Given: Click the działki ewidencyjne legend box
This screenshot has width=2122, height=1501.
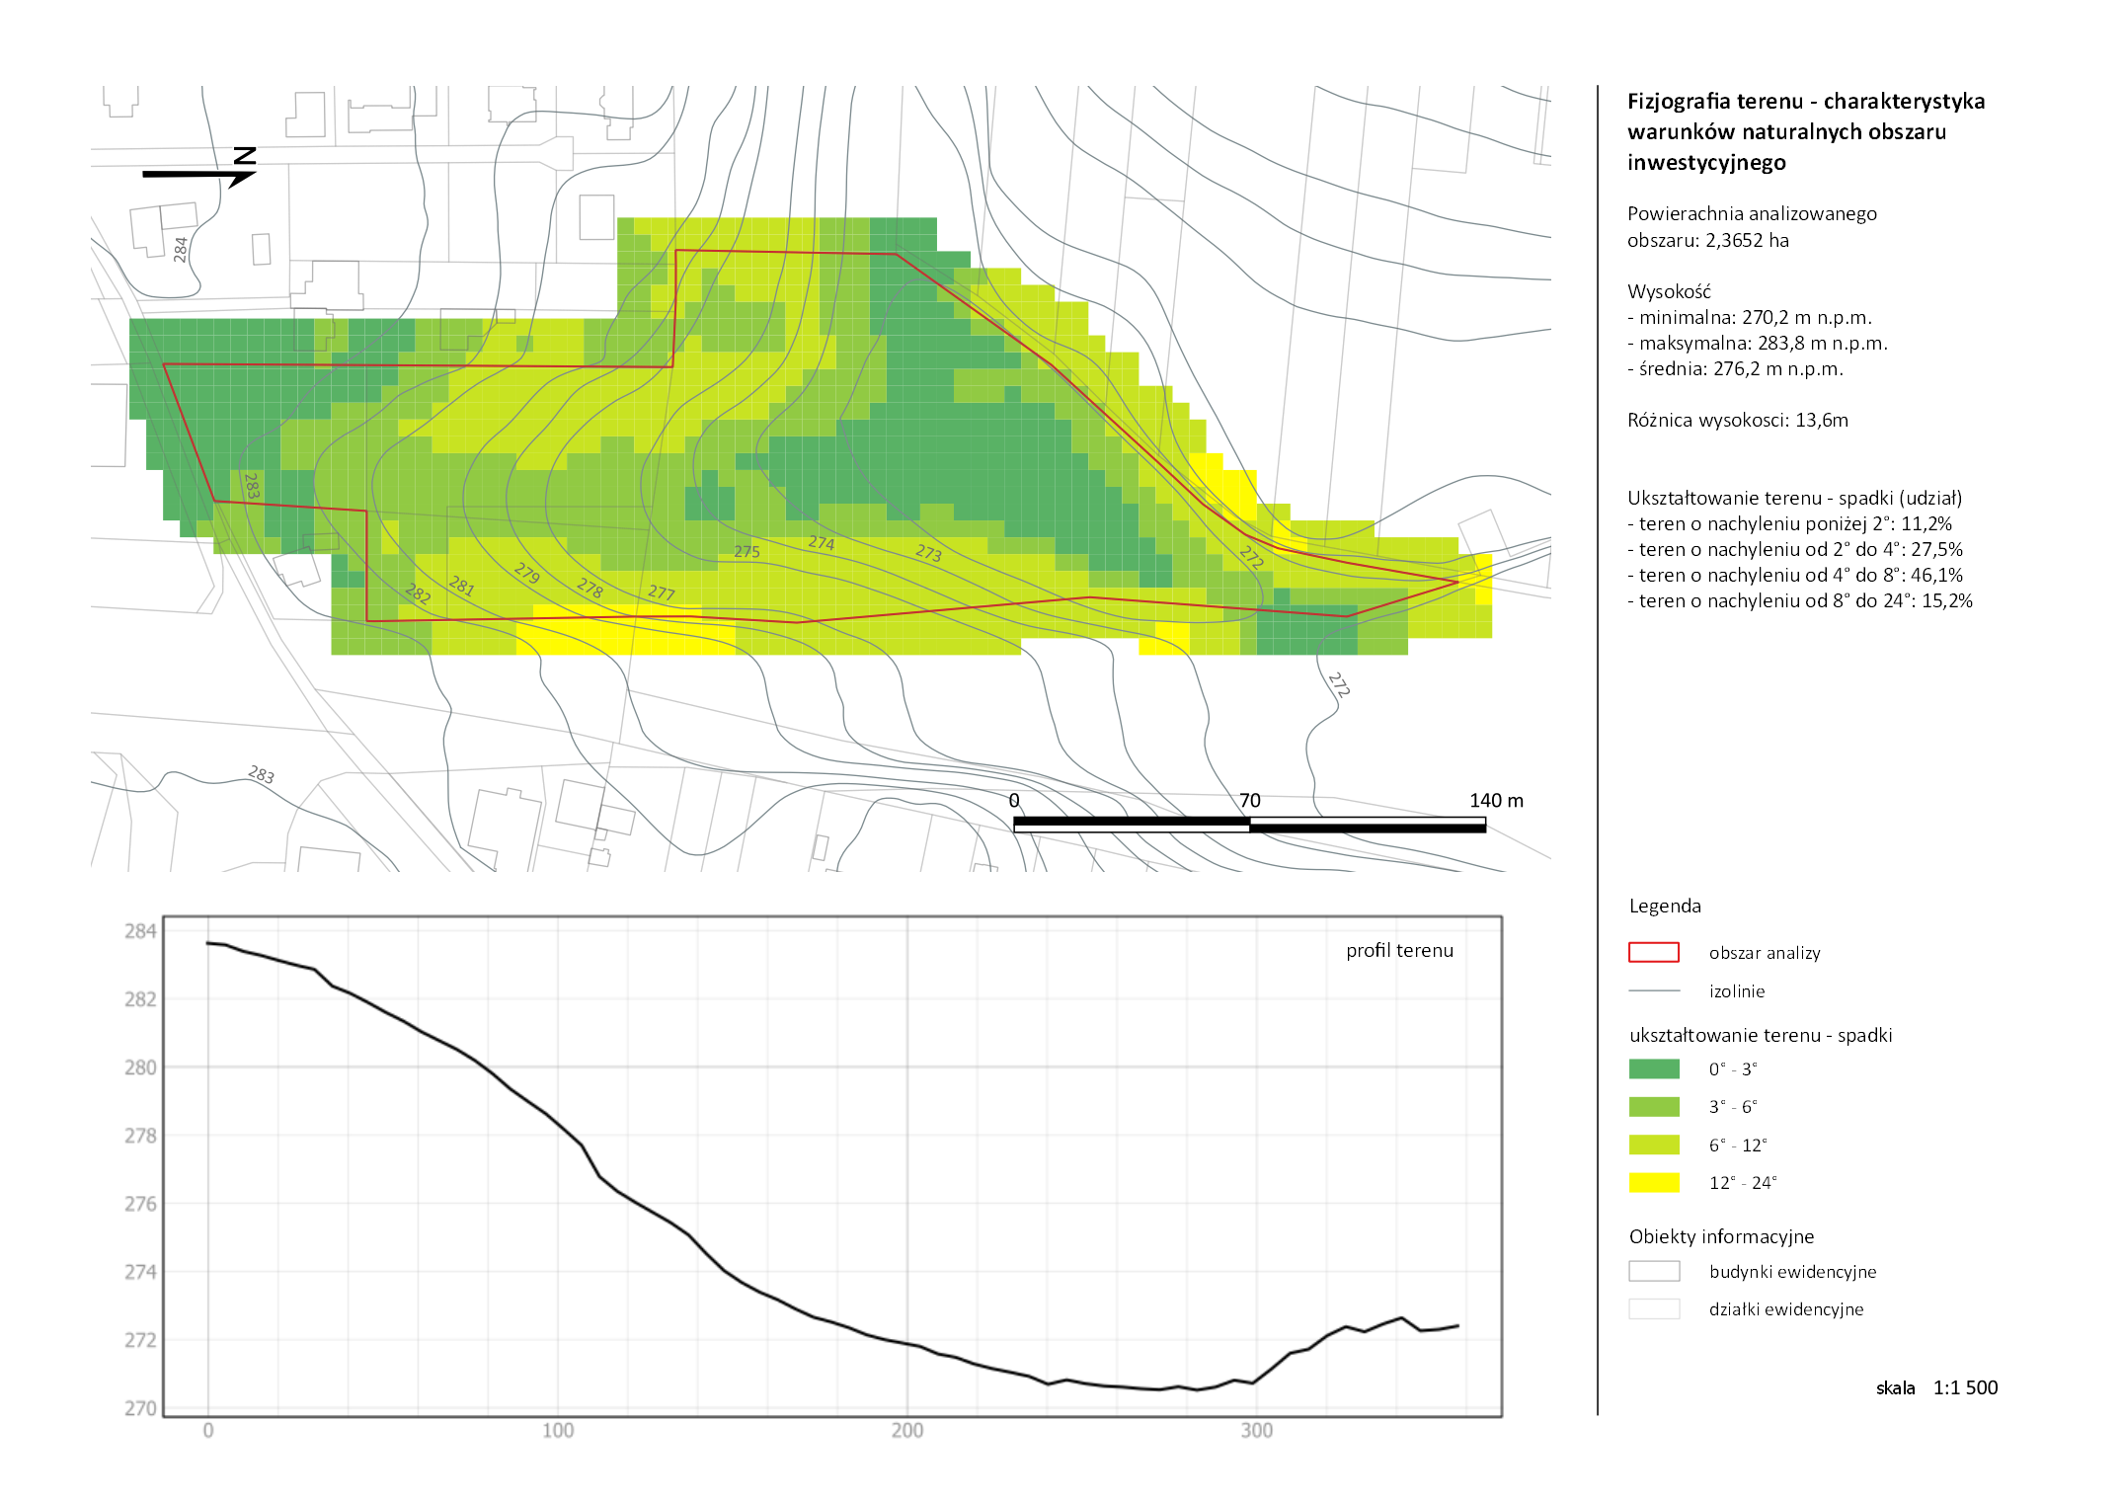Looking at the screenshot, I should 1653,1308.
